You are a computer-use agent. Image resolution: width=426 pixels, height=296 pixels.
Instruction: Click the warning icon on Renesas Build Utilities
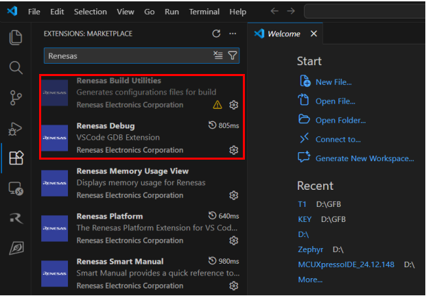217,105
